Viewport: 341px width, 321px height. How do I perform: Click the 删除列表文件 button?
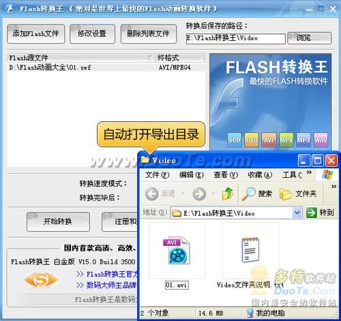point(149,34)
